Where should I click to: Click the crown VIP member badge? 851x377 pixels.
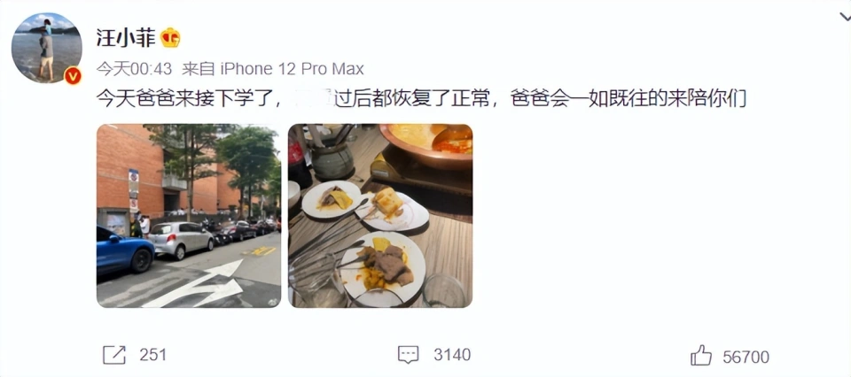(170, 38)
